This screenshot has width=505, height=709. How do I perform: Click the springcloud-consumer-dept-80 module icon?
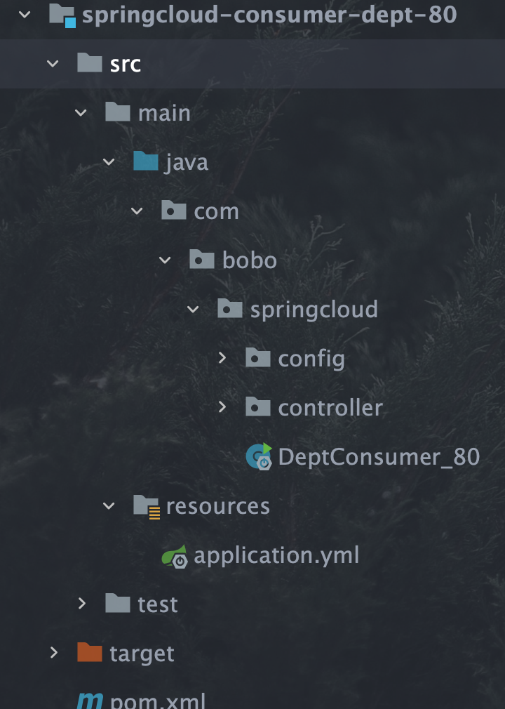(62, 15)
